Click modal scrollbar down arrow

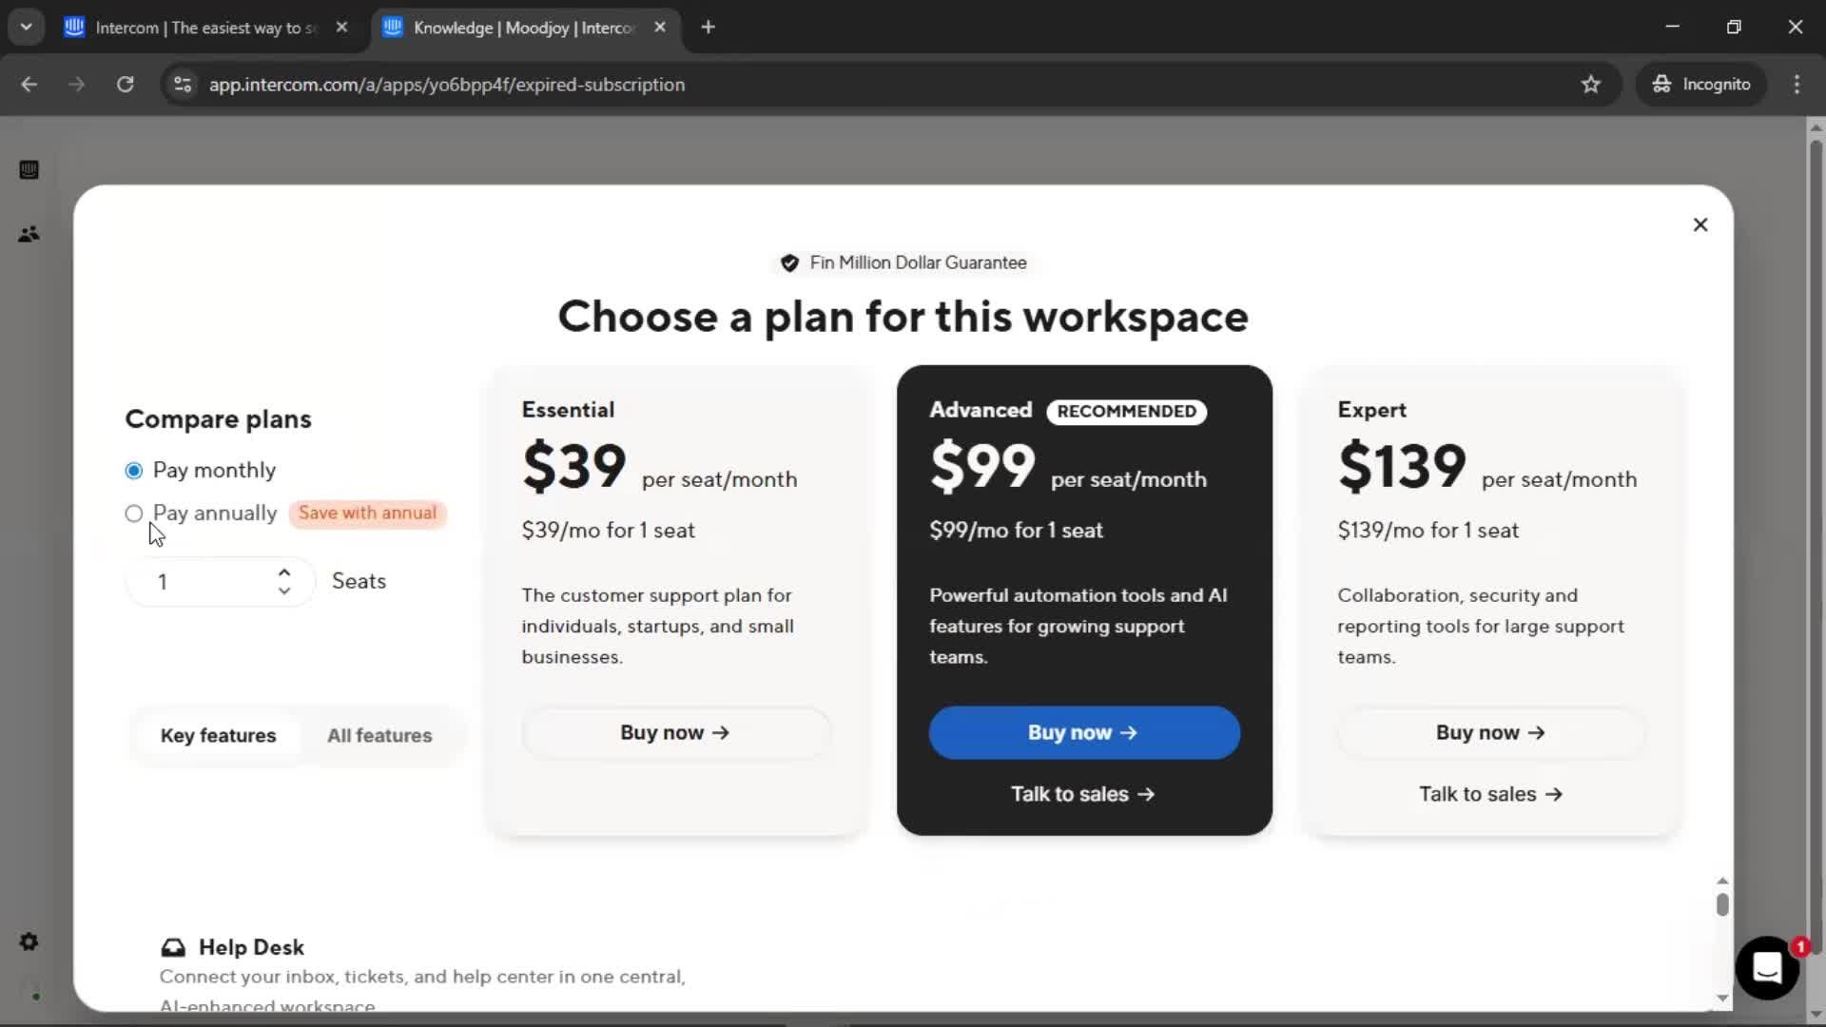coord(1722,998)
